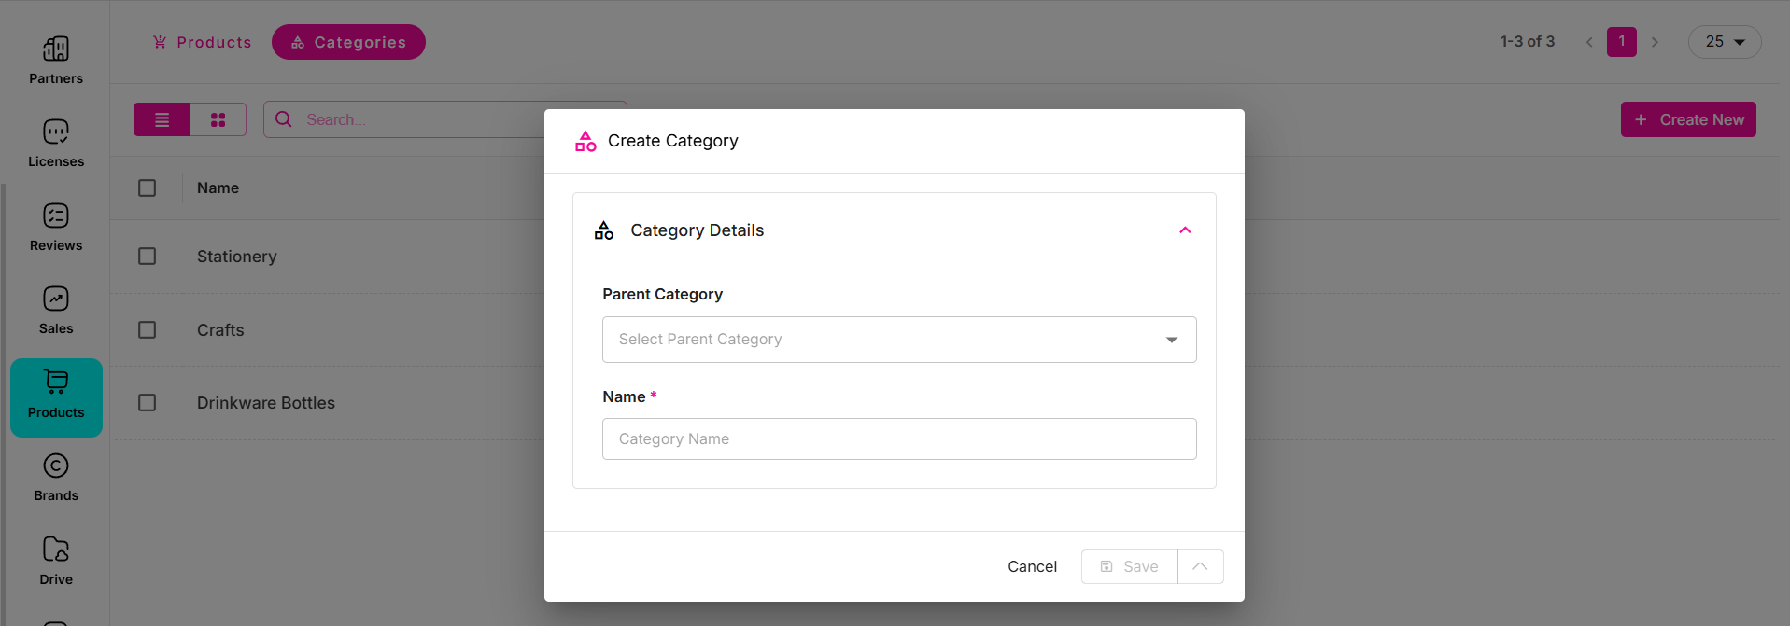Click Cancel in the dialog
Screen dimensions: 1790x626
pyautogui.click(x=1032, y=566)
